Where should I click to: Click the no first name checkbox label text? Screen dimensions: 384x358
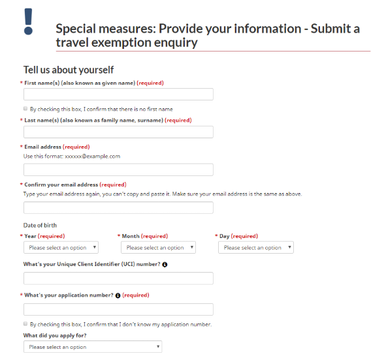(x=101, y=109)
